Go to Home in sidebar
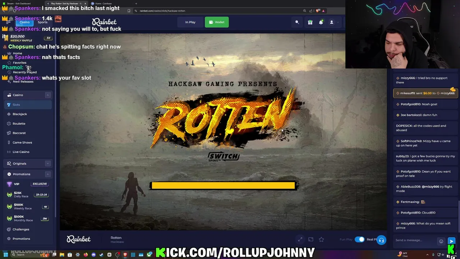This screenshot has width=460, height=259. tap(17, 53)
